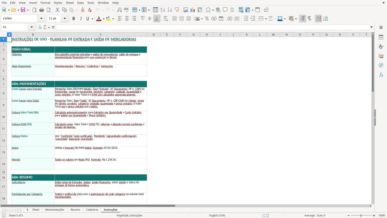
Task: Click Export as PDF icon
Action: pos(35,10)
